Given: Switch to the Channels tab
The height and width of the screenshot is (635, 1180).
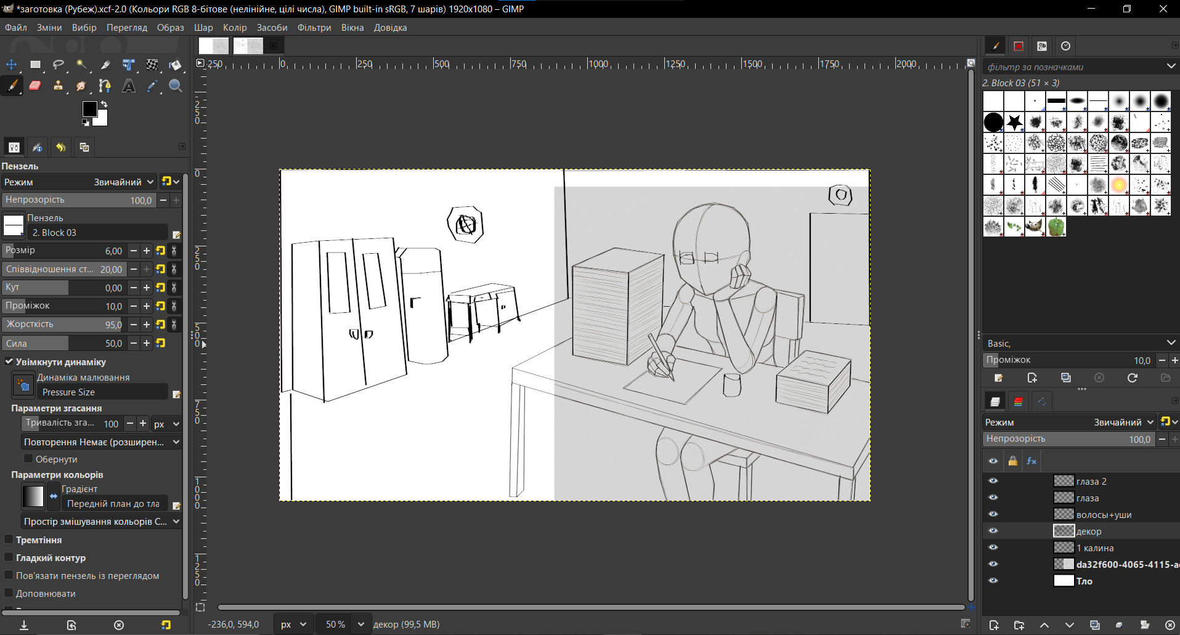Looking at the screenshot, I should [x=1019, y=402].
